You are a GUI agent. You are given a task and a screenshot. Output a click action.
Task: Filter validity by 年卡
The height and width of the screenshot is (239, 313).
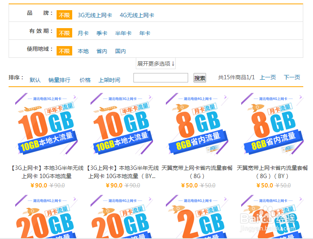coord(145,33)
